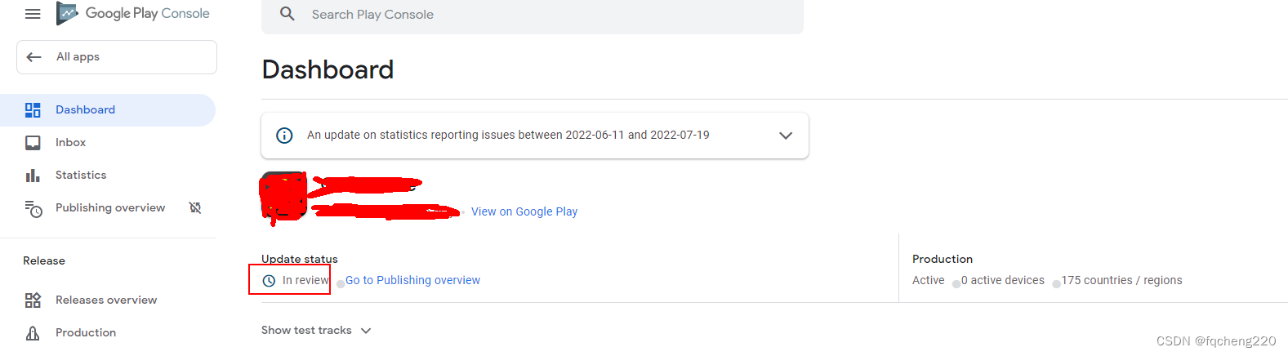Expand Show test tracks
1288x356 pixels.
pyautogui.click(x=316, y=331)
